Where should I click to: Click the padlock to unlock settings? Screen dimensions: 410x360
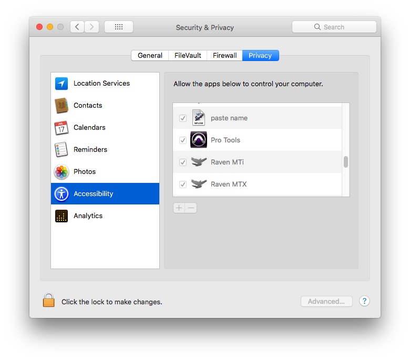pos(49,300)
